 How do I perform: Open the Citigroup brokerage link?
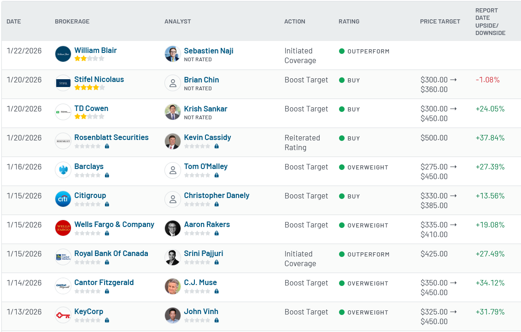point(90,196)
